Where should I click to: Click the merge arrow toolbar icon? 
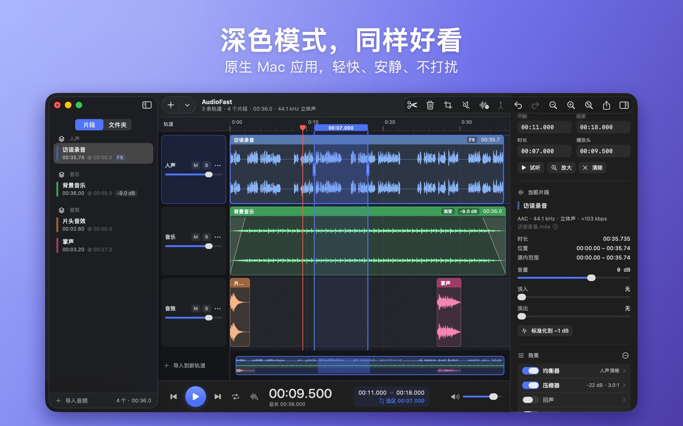501,105
